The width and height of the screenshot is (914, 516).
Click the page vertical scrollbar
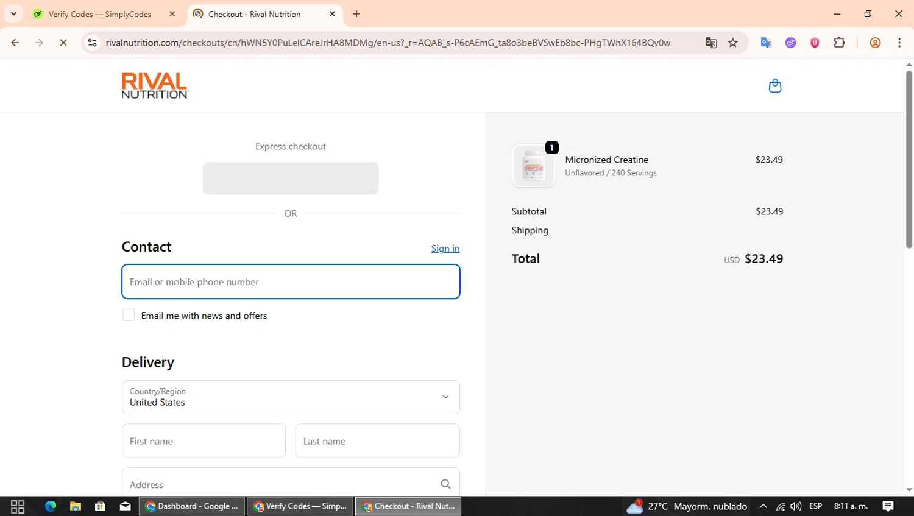(909, 158)
